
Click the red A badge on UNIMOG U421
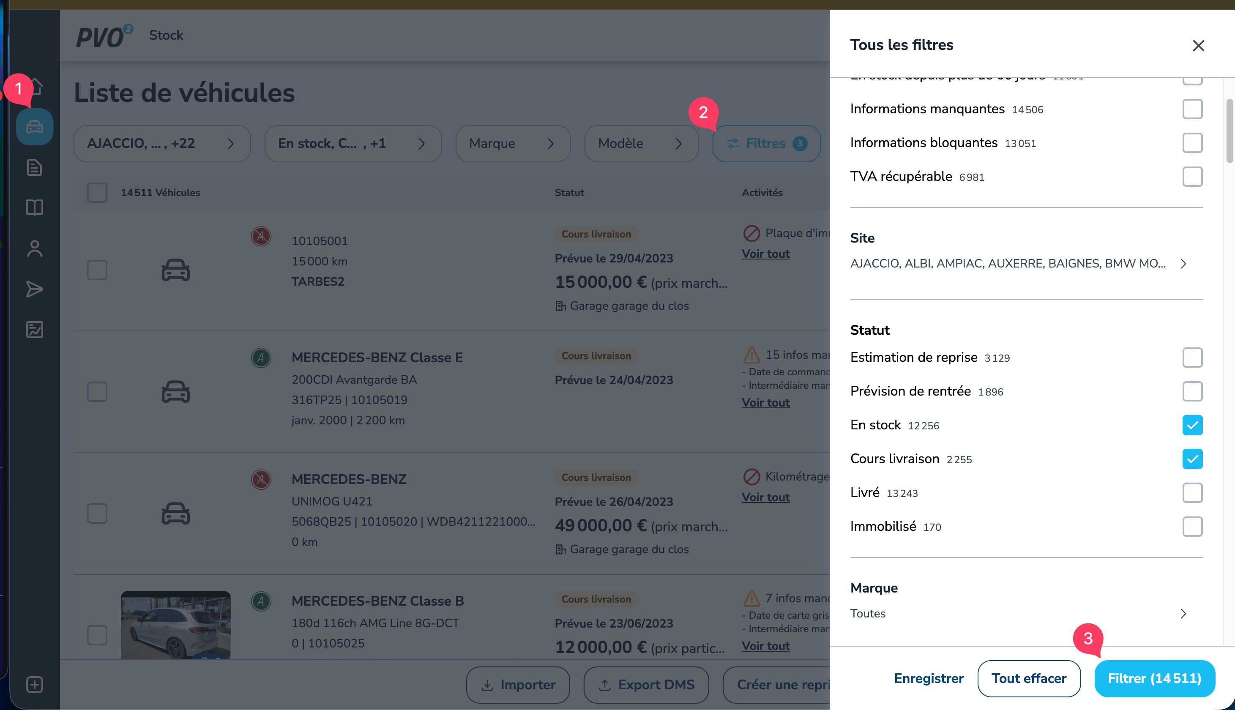tap(261, 480)
